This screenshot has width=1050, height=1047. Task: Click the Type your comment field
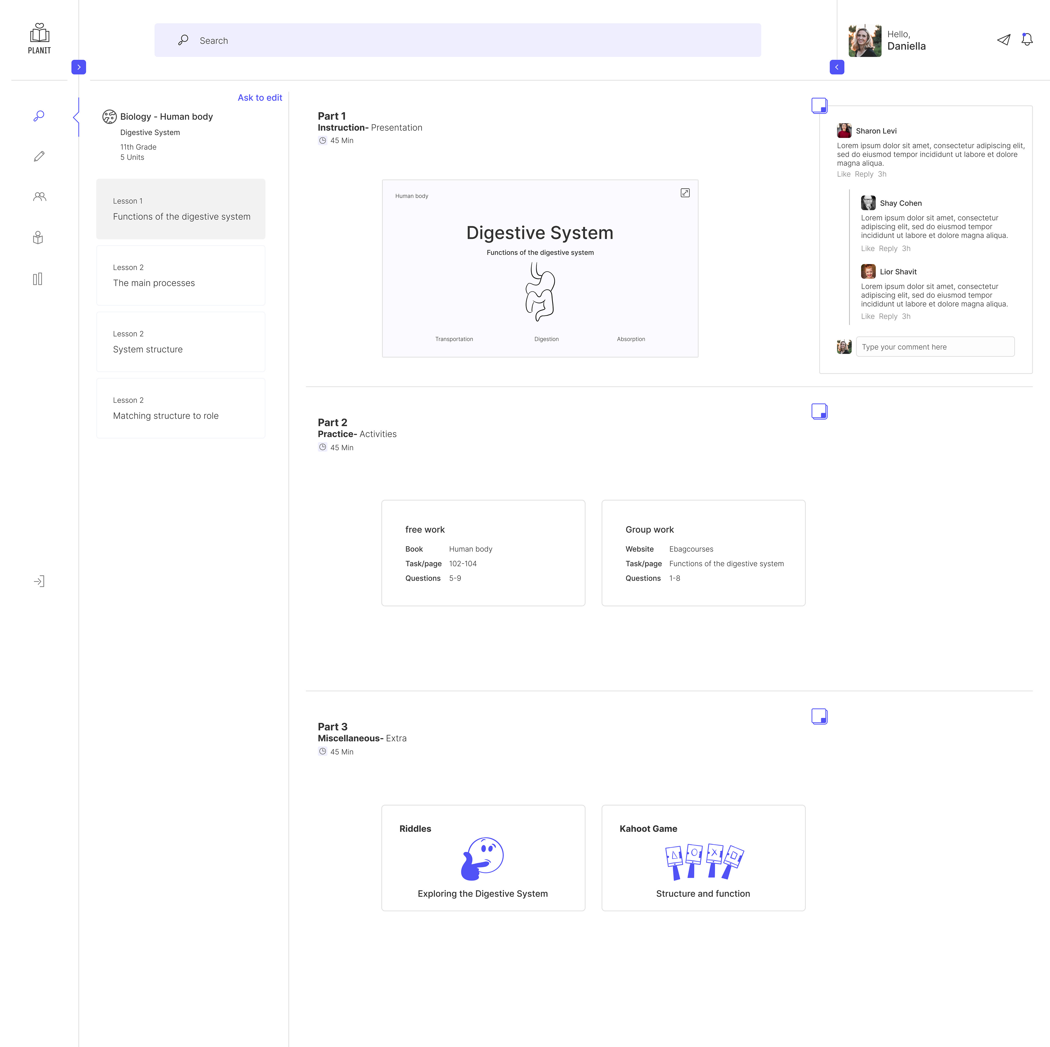tap(935, 347)
